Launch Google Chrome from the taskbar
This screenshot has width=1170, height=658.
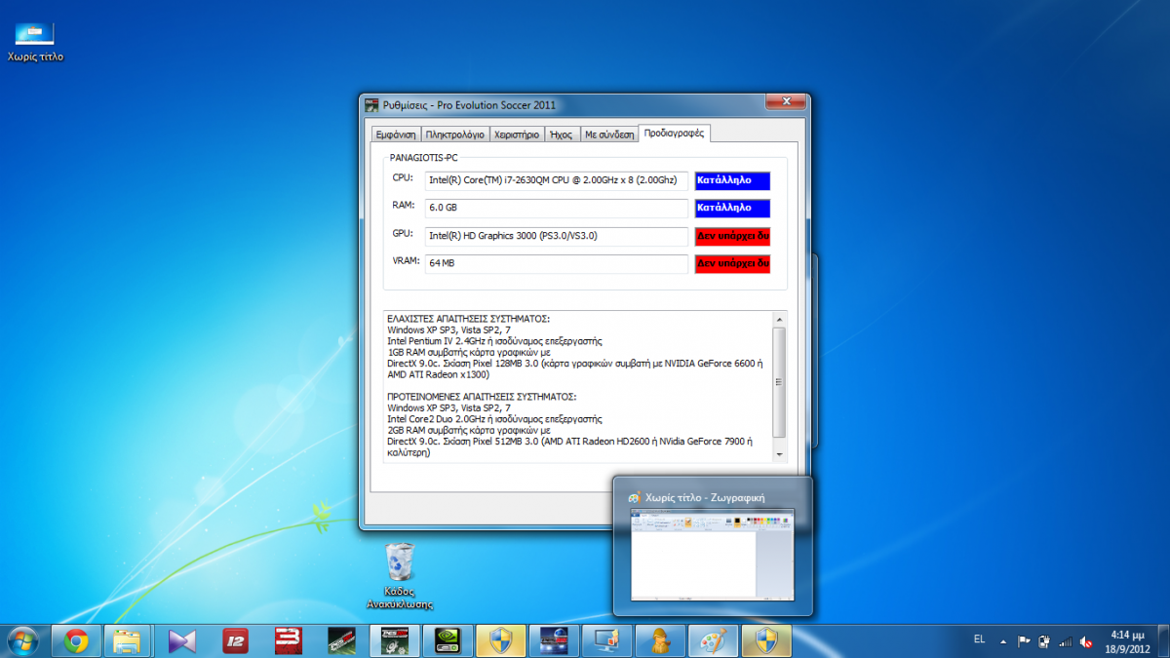tap(76, 640)
